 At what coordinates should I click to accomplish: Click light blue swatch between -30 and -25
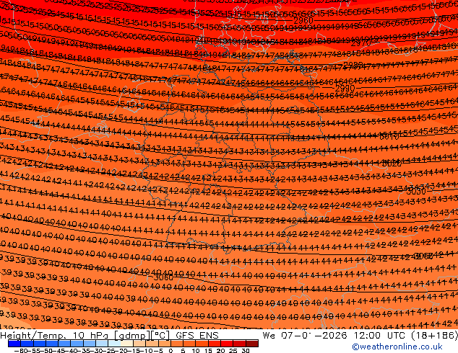(x=103, y=344)
